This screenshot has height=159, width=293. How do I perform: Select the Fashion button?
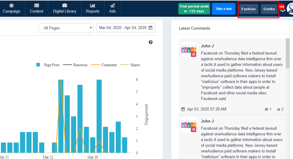[248, 9]
